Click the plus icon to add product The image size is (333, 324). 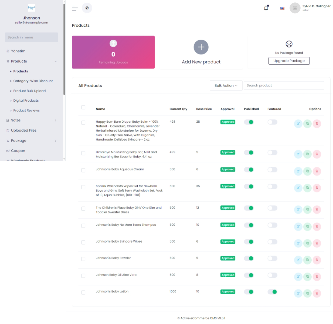pos(201,47)
